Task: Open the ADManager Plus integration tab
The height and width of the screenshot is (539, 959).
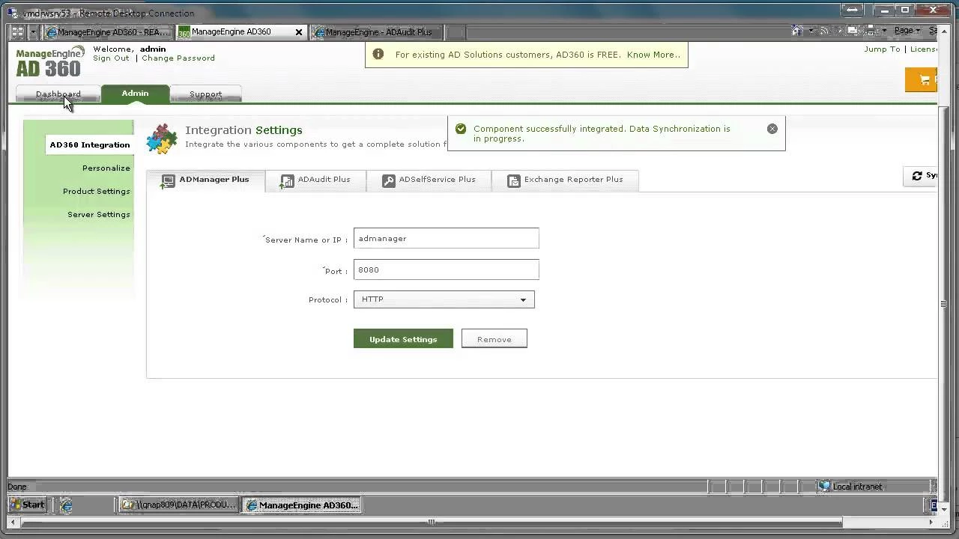Action: (x=206, y=180)
